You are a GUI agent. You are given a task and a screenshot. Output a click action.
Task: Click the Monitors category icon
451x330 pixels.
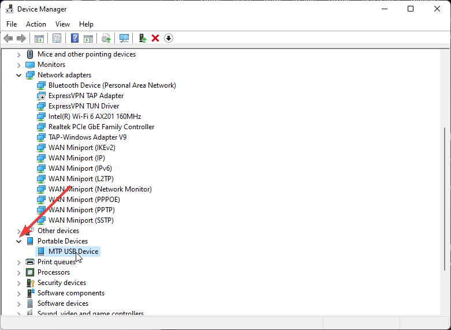30,65
